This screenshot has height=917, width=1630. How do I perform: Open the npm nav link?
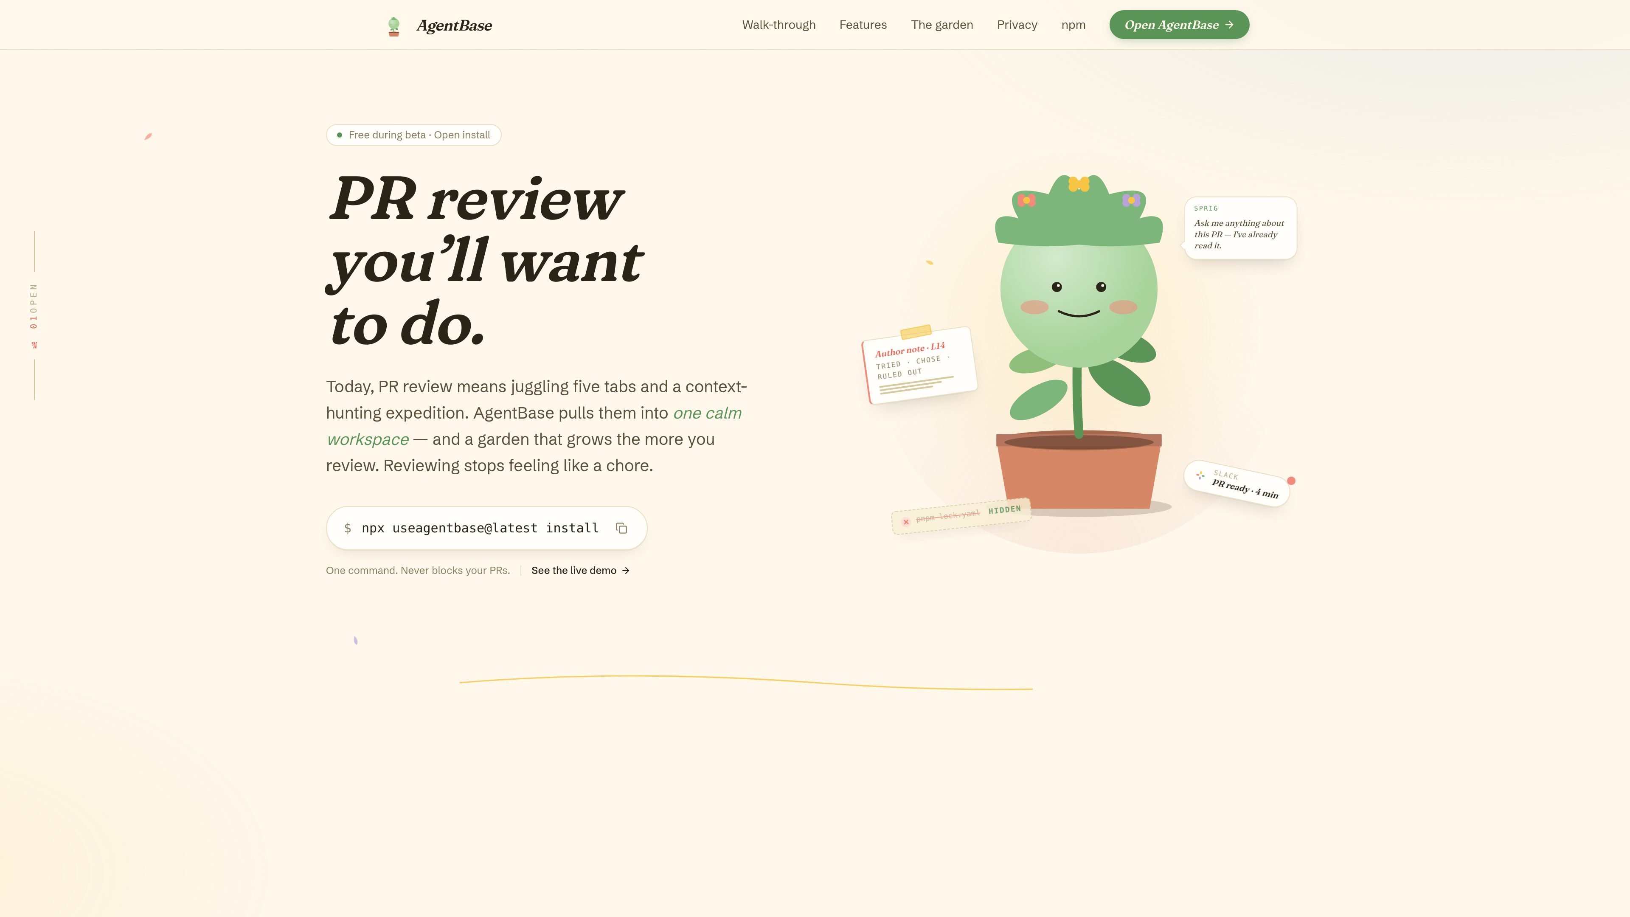pos(1073,25)
